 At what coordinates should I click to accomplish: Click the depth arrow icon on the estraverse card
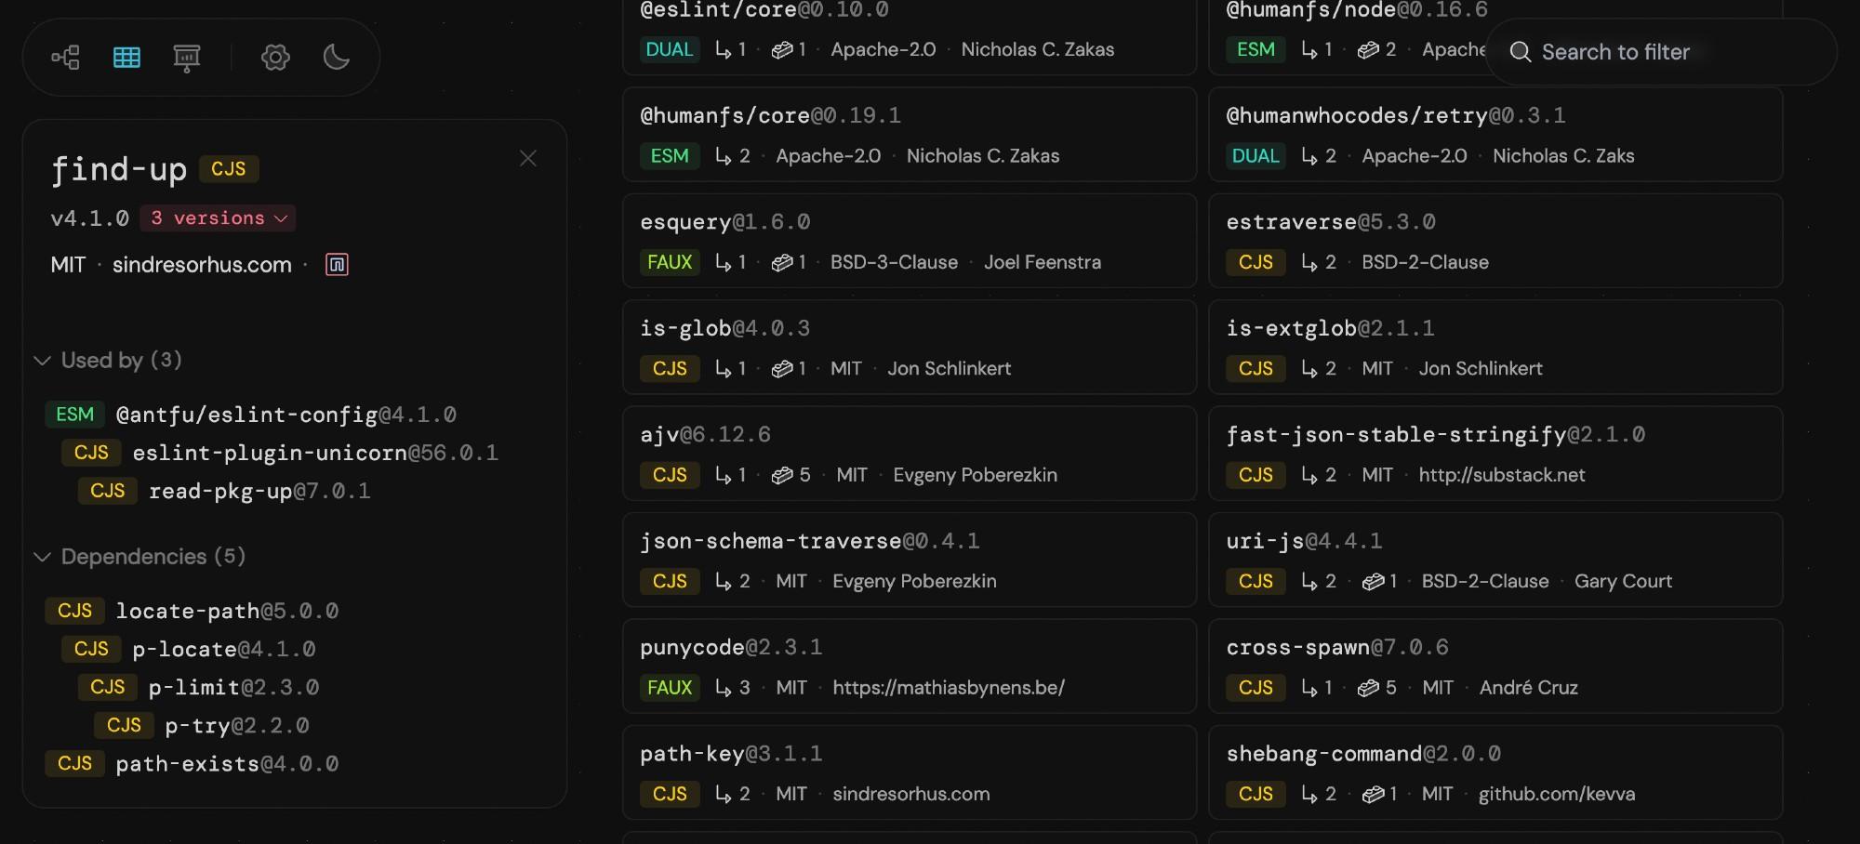tap(1309, 263)
